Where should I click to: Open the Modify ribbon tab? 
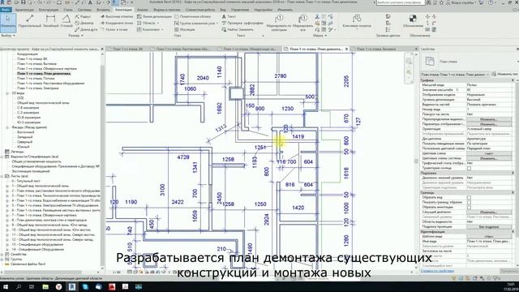[285, 10]
